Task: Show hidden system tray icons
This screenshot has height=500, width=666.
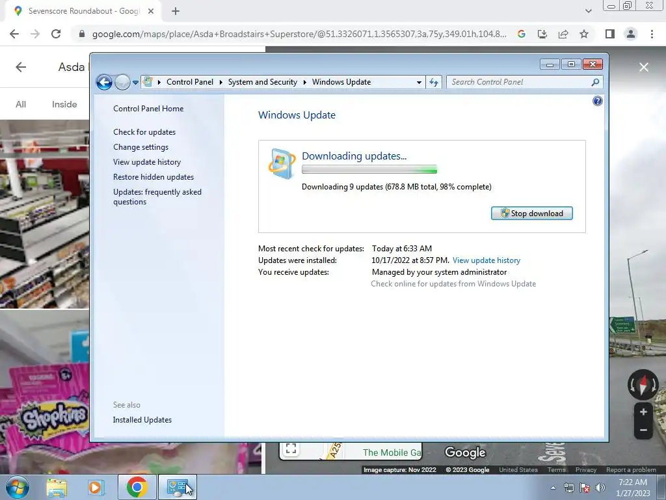Action: point(553,488)
